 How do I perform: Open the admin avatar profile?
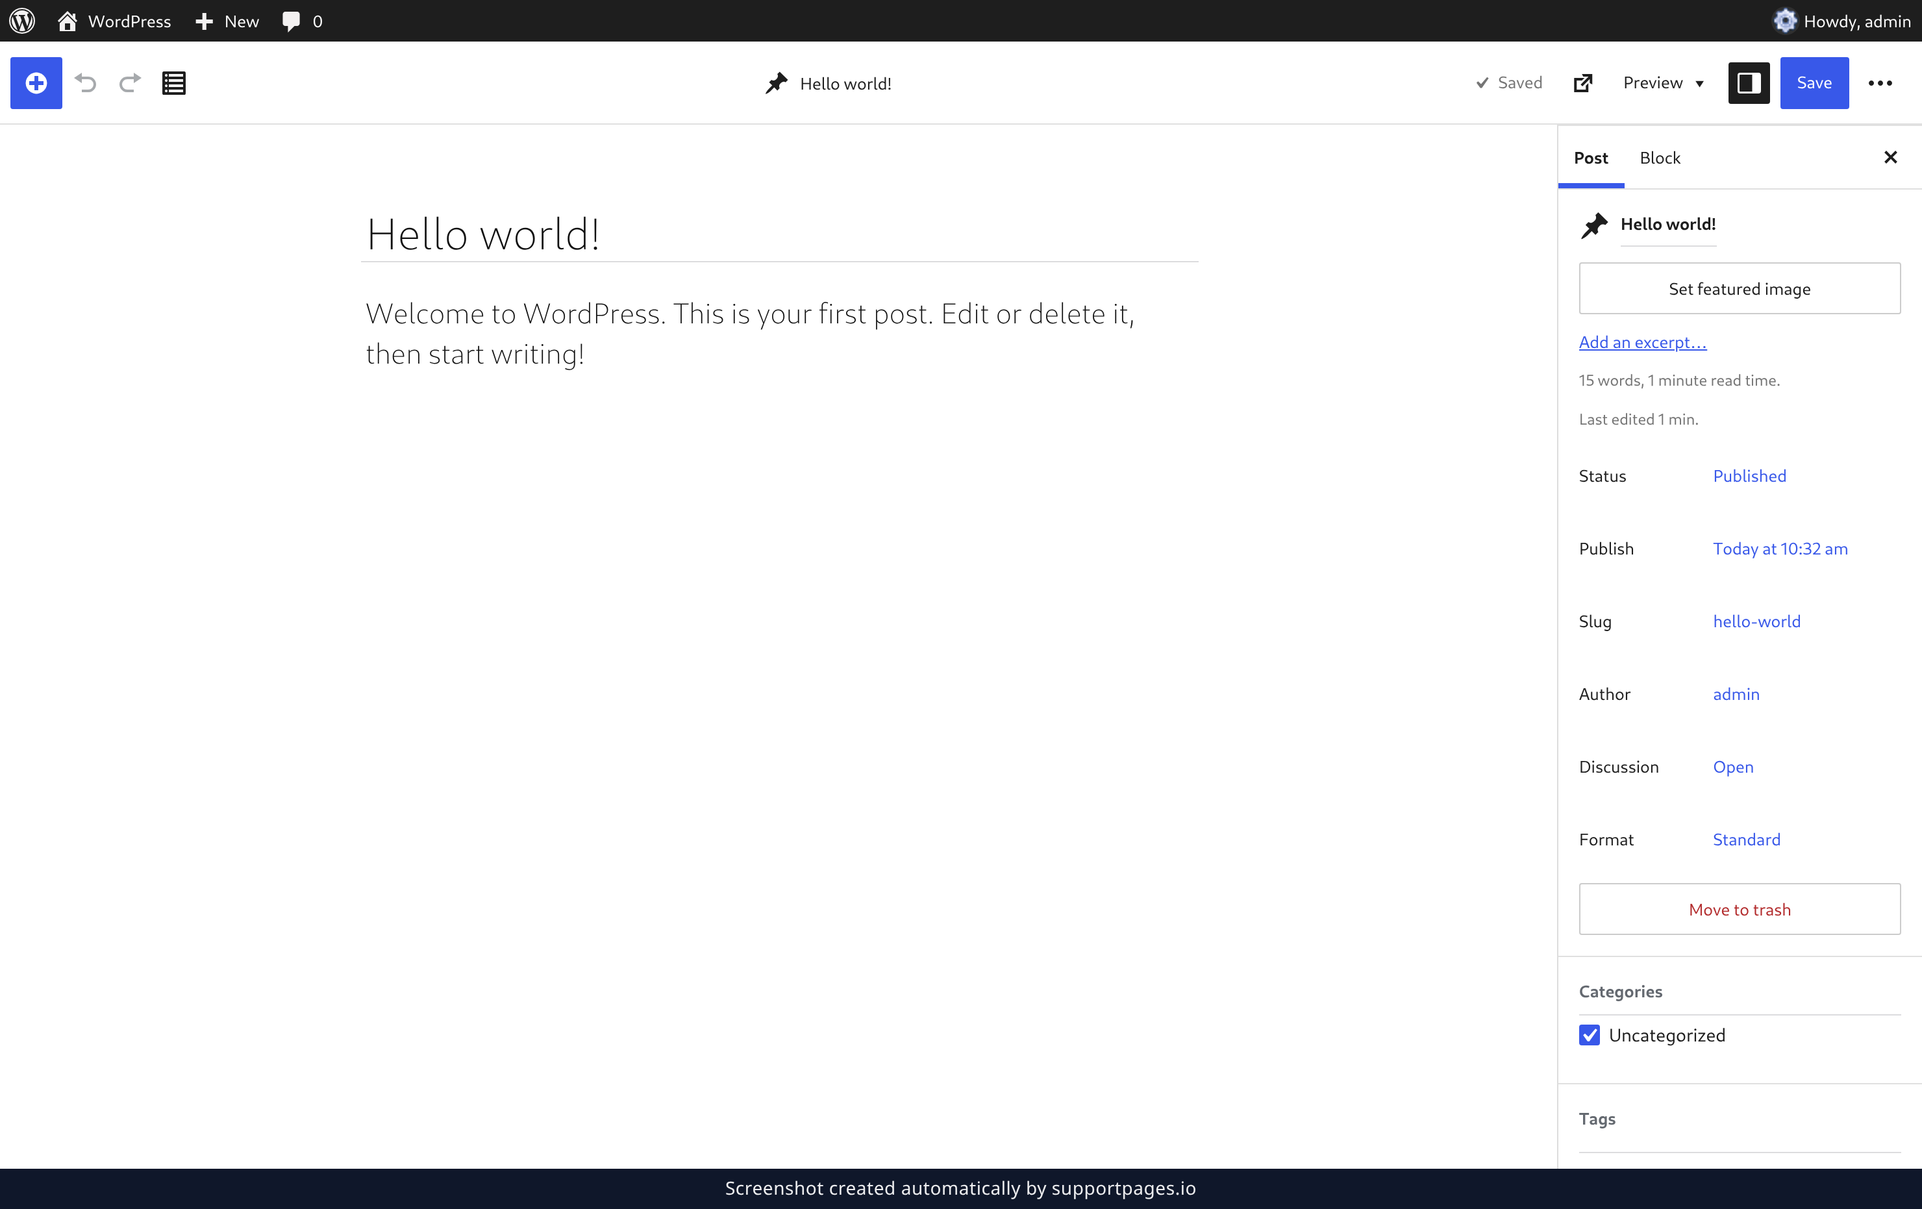coord(1785,21)
